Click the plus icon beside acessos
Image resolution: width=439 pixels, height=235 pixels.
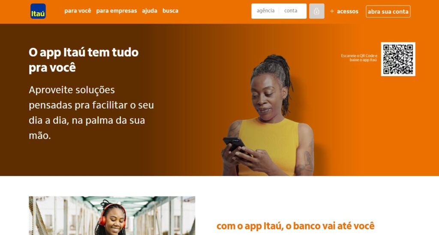332,11
